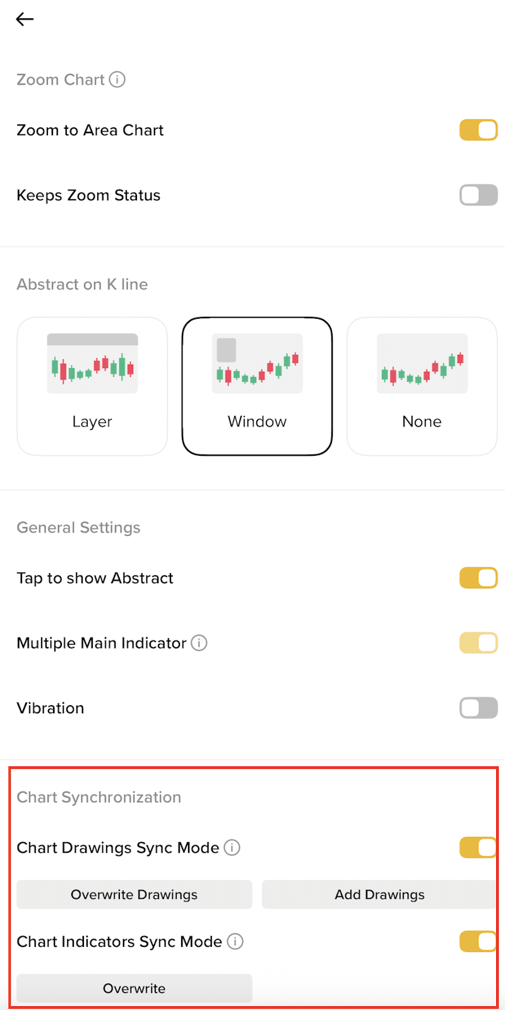Image resolution: width=505 pixels, height=1010 pixels.
Task: Tap the Multiple Main Indicator info icon
Action: (x=199, y=643)
